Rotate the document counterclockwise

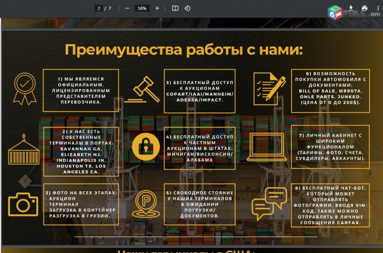188,8
